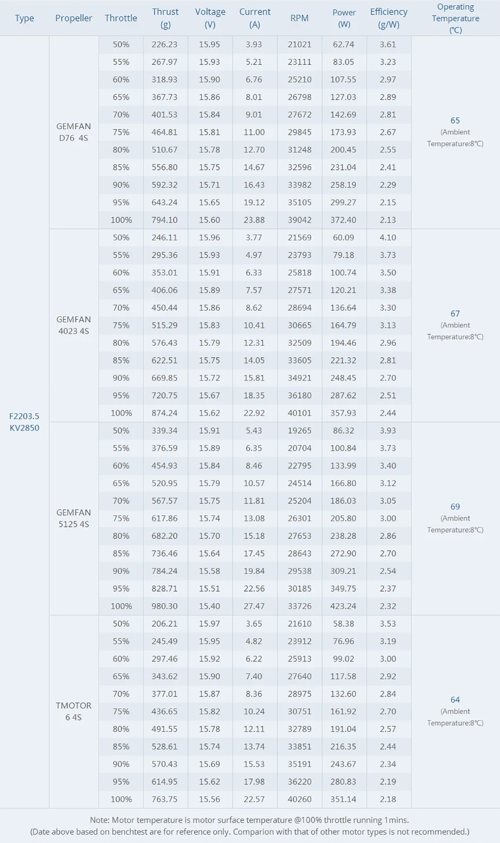
Task: Select the Current (A) column header
Action: click(255, 18)
